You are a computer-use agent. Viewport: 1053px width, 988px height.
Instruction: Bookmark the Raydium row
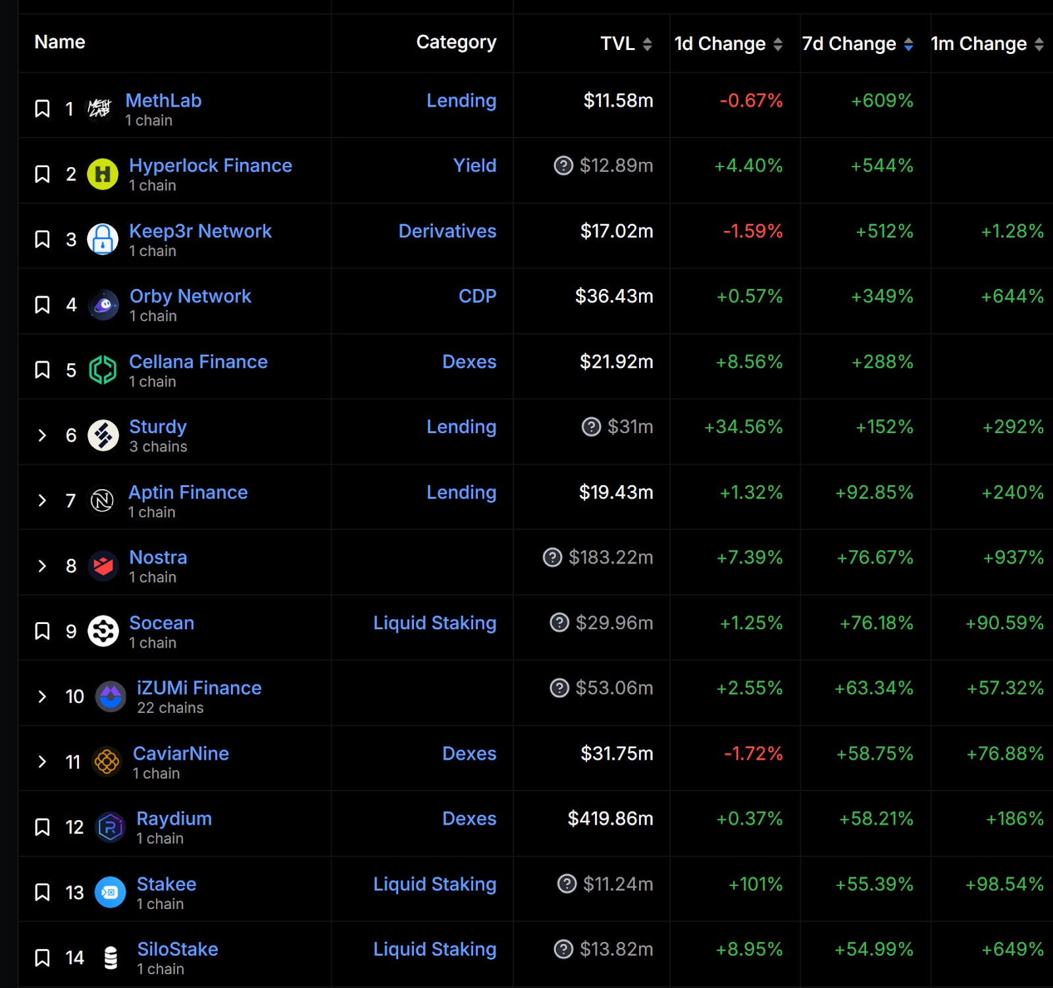[42, 827]
